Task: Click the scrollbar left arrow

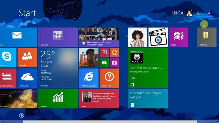Action: click(x=4, y=122)
